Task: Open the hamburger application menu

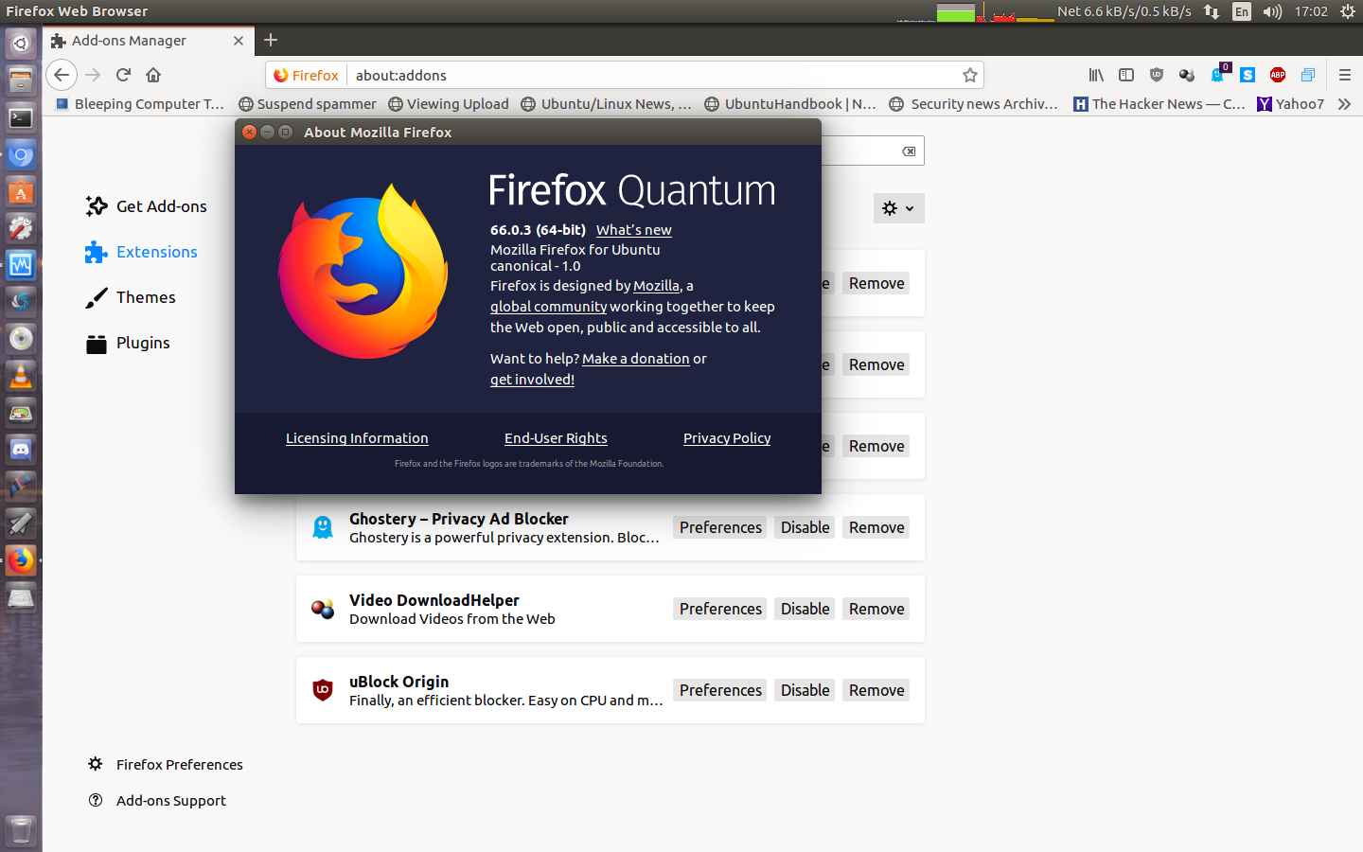Action: pyautogui.click(x=1344, y=75)
